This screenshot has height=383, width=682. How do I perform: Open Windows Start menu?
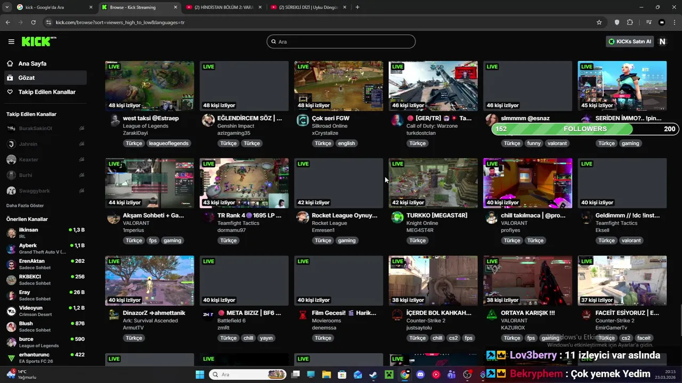click(x=200, y=374)
